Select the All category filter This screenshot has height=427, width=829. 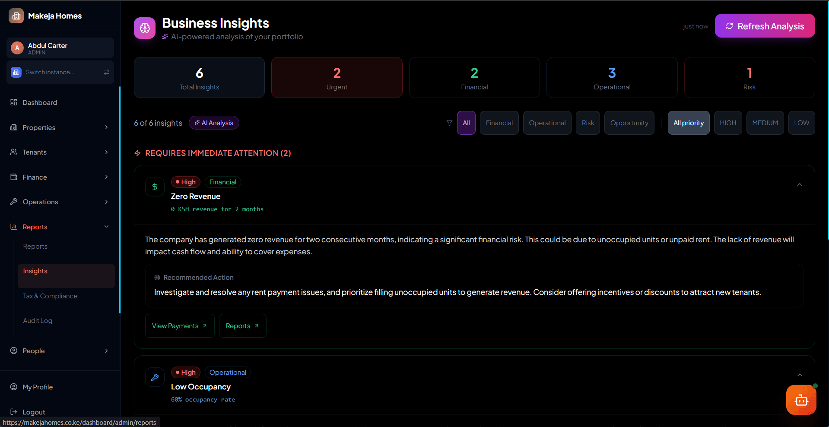(466, 123)
